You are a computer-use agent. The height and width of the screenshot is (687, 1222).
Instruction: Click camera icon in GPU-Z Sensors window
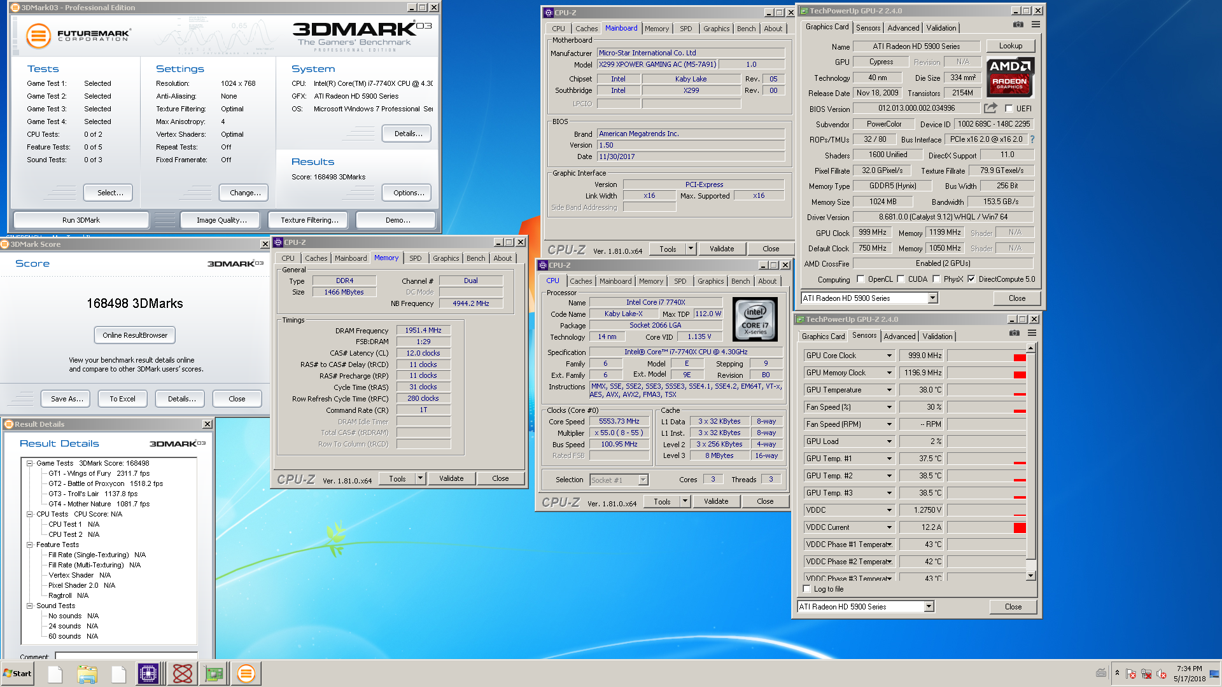pyautogui.click(x=1015, y=333)
